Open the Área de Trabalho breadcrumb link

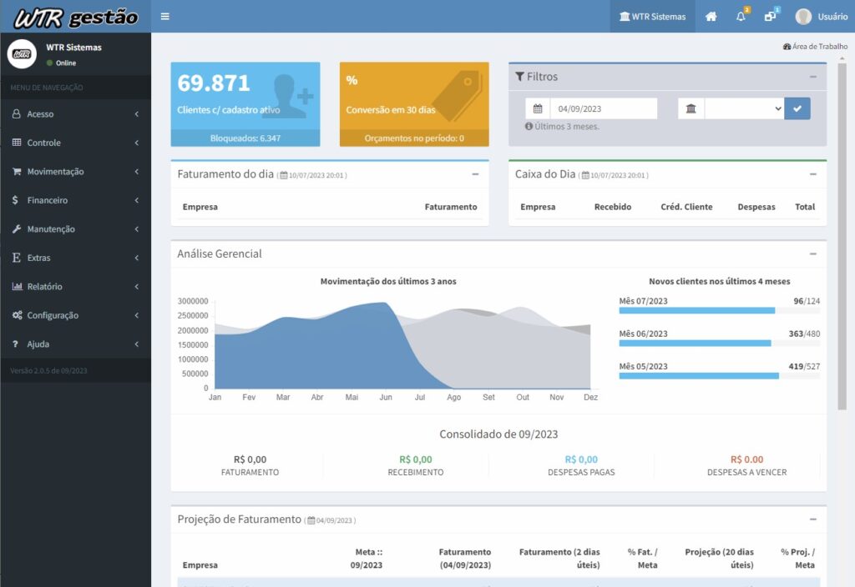[x=815, y=47]
